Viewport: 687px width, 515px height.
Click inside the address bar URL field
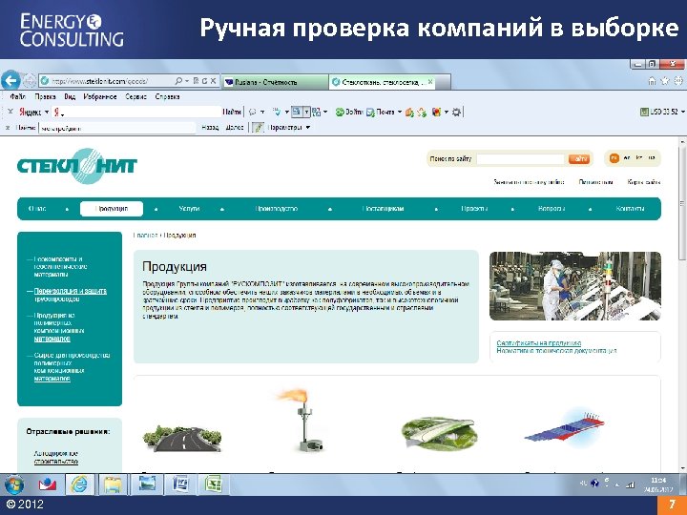pos(105,81)
